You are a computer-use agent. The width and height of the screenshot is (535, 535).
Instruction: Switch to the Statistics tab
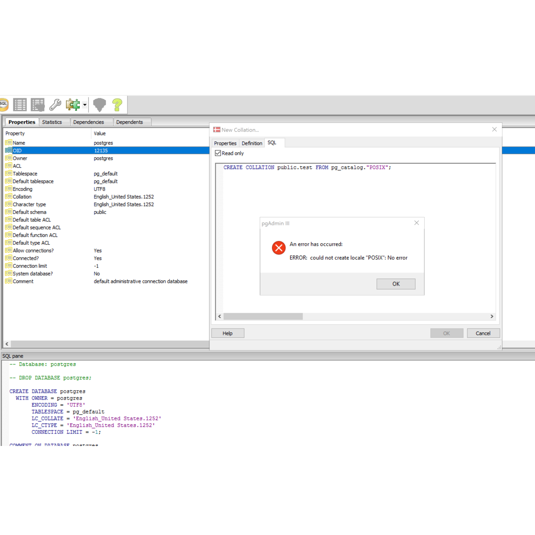point(52,122)
